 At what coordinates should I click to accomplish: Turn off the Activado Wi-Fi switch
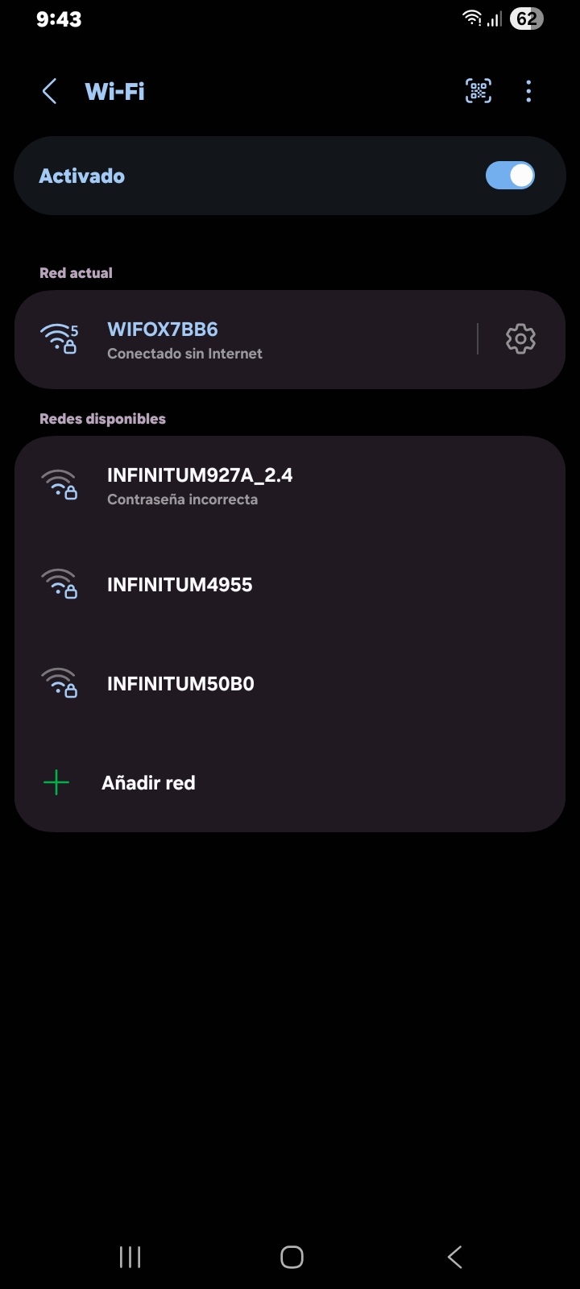pyautogui.click(x=510, y=176)
